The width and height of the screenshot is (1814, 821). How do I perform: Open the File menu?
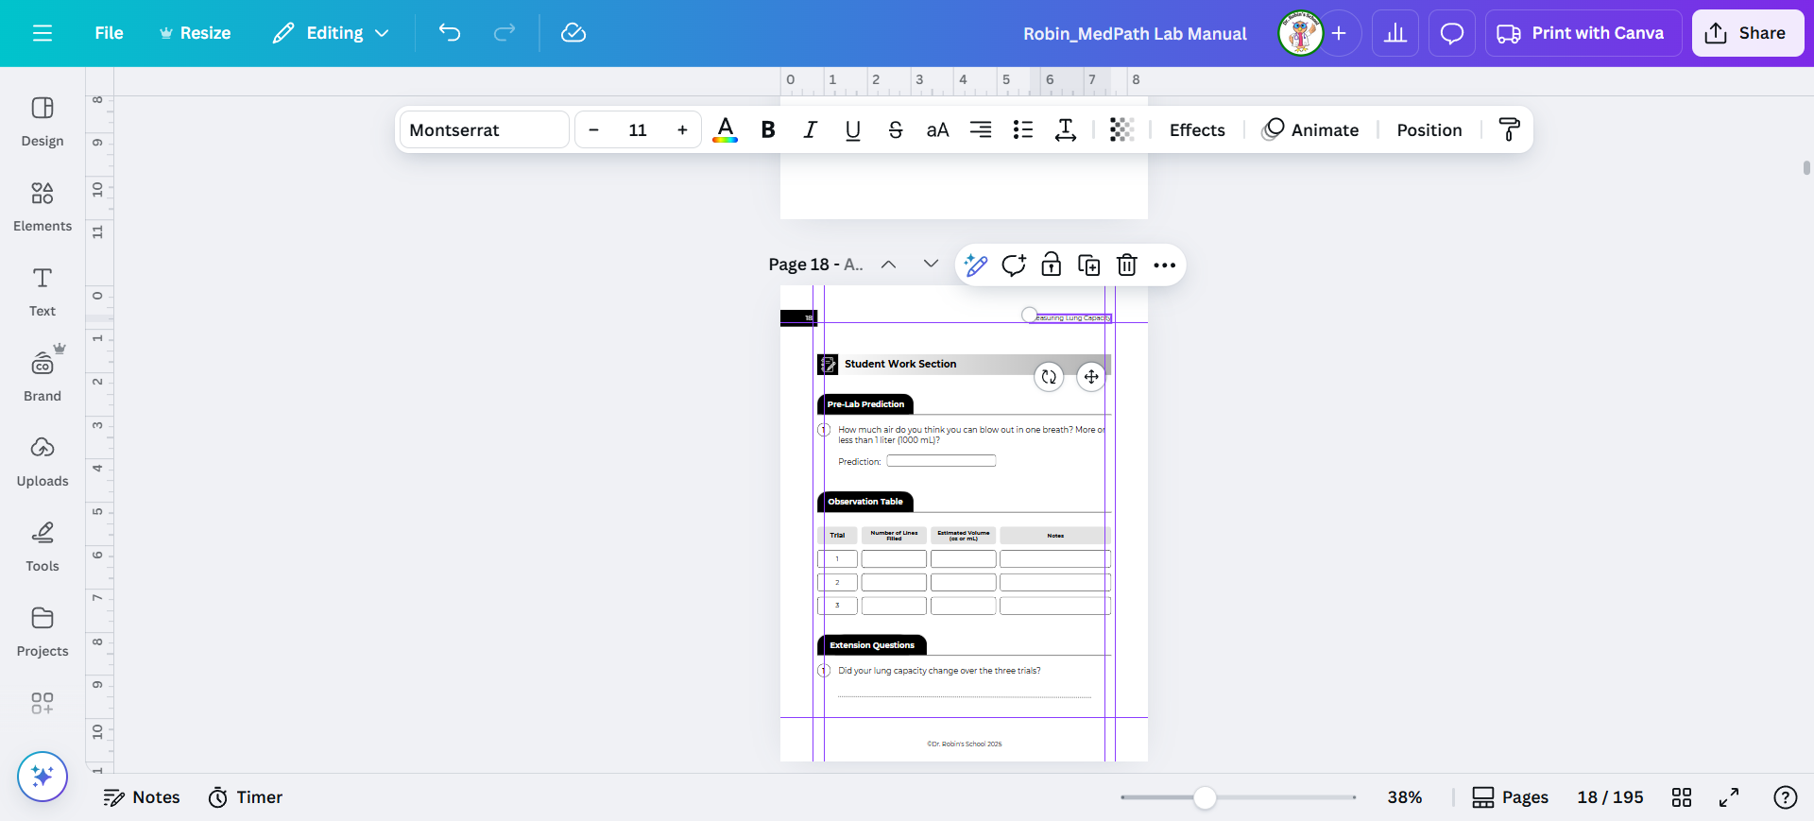(x=109, y=33)
